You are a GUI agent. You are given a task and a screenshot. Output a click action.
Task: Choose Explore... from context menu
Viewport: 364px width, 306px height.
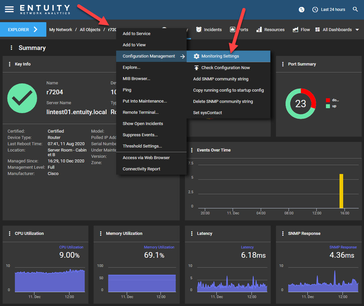click(x=151, y=67)
